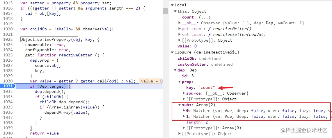The height and width of the screenshot is (138, 332).
Task: Click the 'val = obj[key];' code line
Action: [43, 14]
